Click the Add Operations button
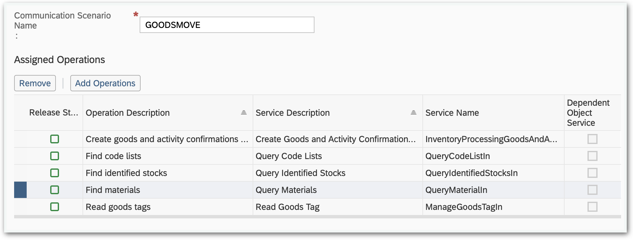The height and width of the screenshot is (240, 633). [105, 83]
